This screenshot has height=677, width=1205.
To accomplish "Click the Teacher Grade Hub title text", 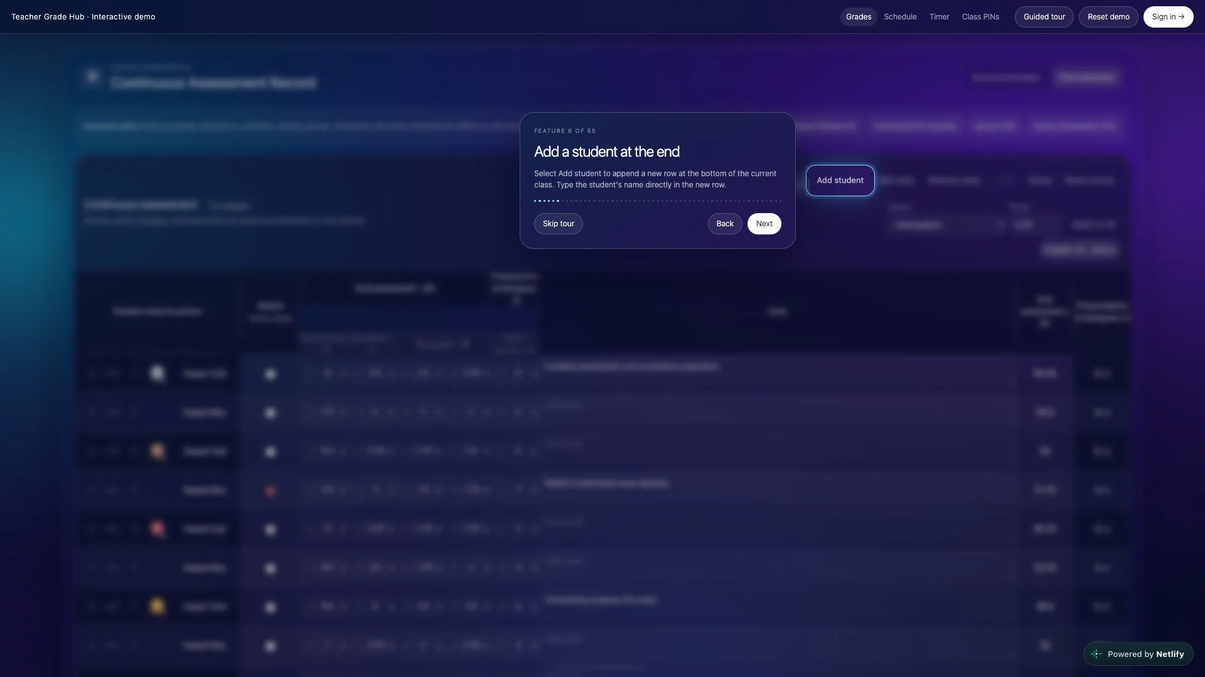I will [83, 17].
